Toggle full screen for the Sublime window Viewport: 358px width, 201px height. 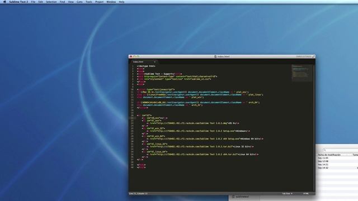tap(313, 56)
